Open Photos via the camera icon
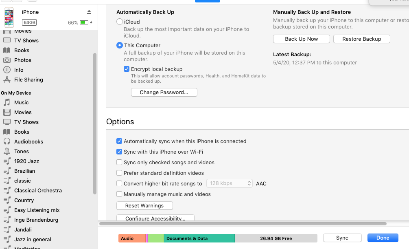Image resolution: width=409 pixels, height=249 pixels. point(7,60)
